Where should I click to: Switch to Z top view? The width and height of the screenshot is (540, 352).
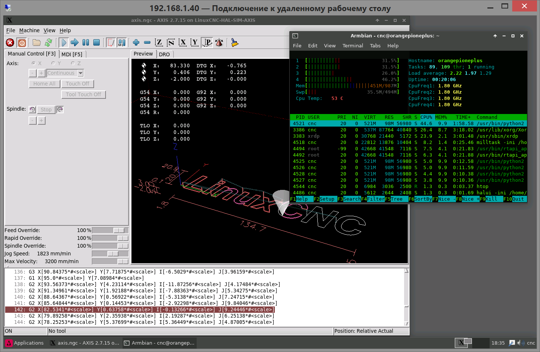[x=159, y=43]
